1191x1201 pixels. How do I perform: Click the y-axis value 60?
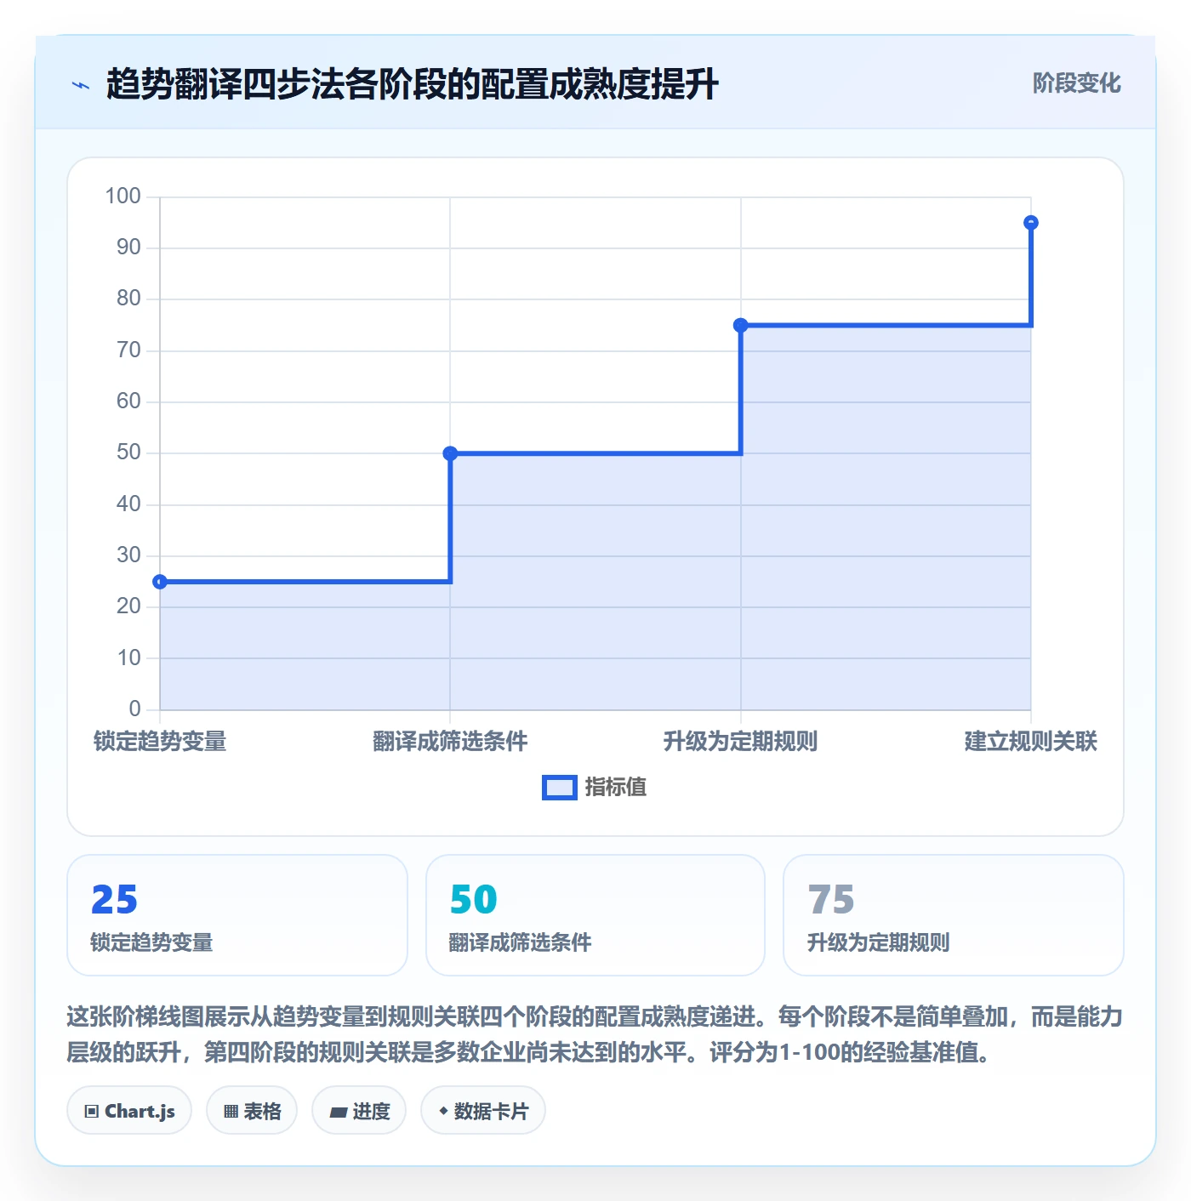(x=128, y=401)
